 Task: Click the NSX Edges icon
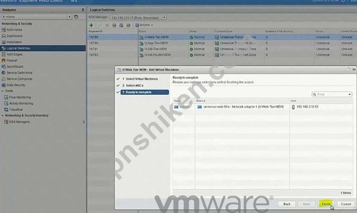[x=3, y=54]
